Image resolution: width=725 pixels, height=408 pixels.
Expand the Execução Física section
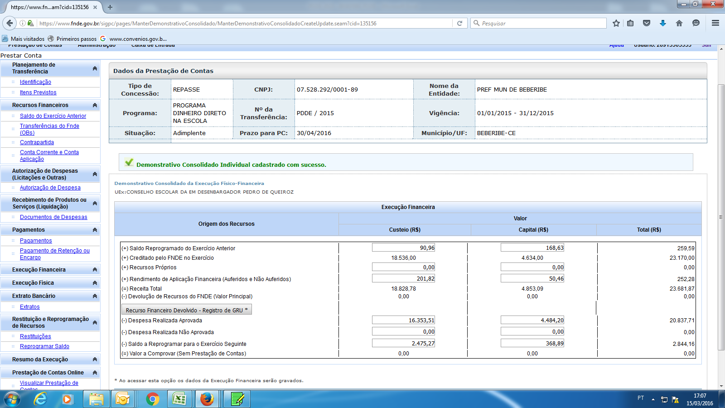(x=95, y=283)
